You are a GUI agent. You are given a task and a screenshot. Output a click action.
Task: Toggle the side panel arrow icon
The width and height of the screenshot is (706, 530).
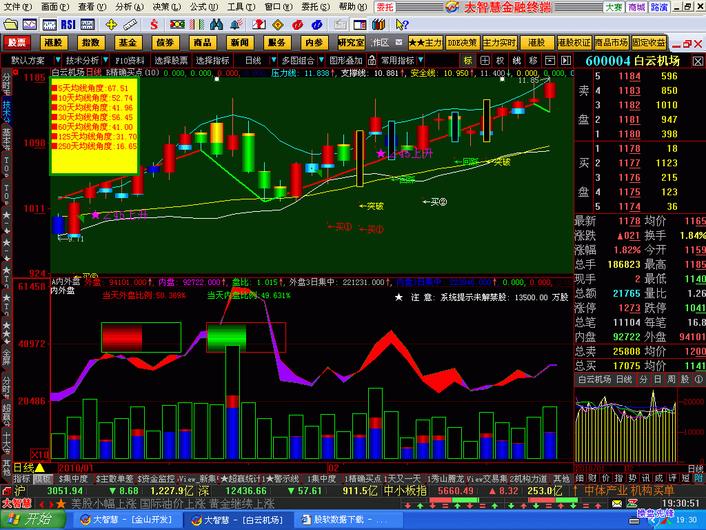pos(566,61)
